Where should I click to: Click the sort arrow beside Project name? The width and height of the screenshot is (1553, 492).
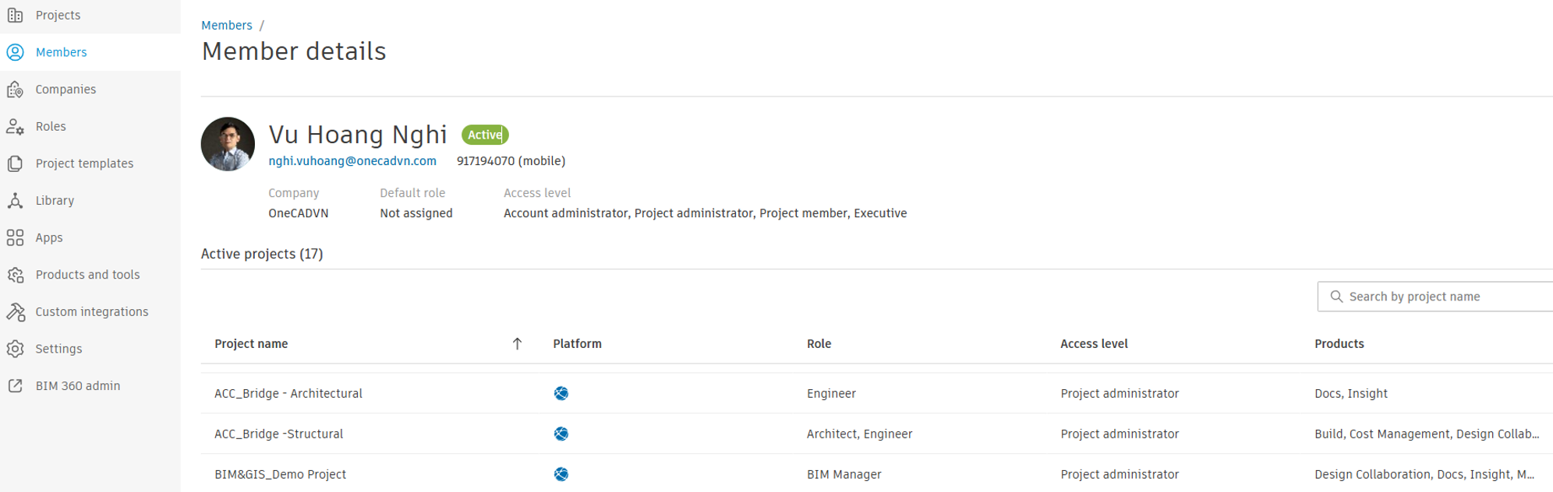pyautogui.click(x=517, y=344)
